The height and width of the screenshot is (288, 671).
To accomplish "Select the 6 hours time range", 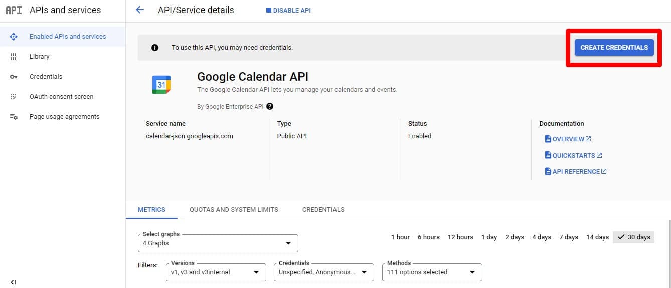I will click(x=429, y=237).
